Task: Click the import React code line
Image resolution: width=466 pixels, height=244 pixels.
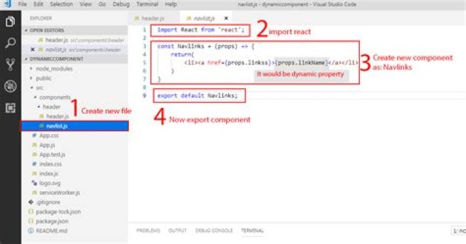Action: (x=201, y=30)
